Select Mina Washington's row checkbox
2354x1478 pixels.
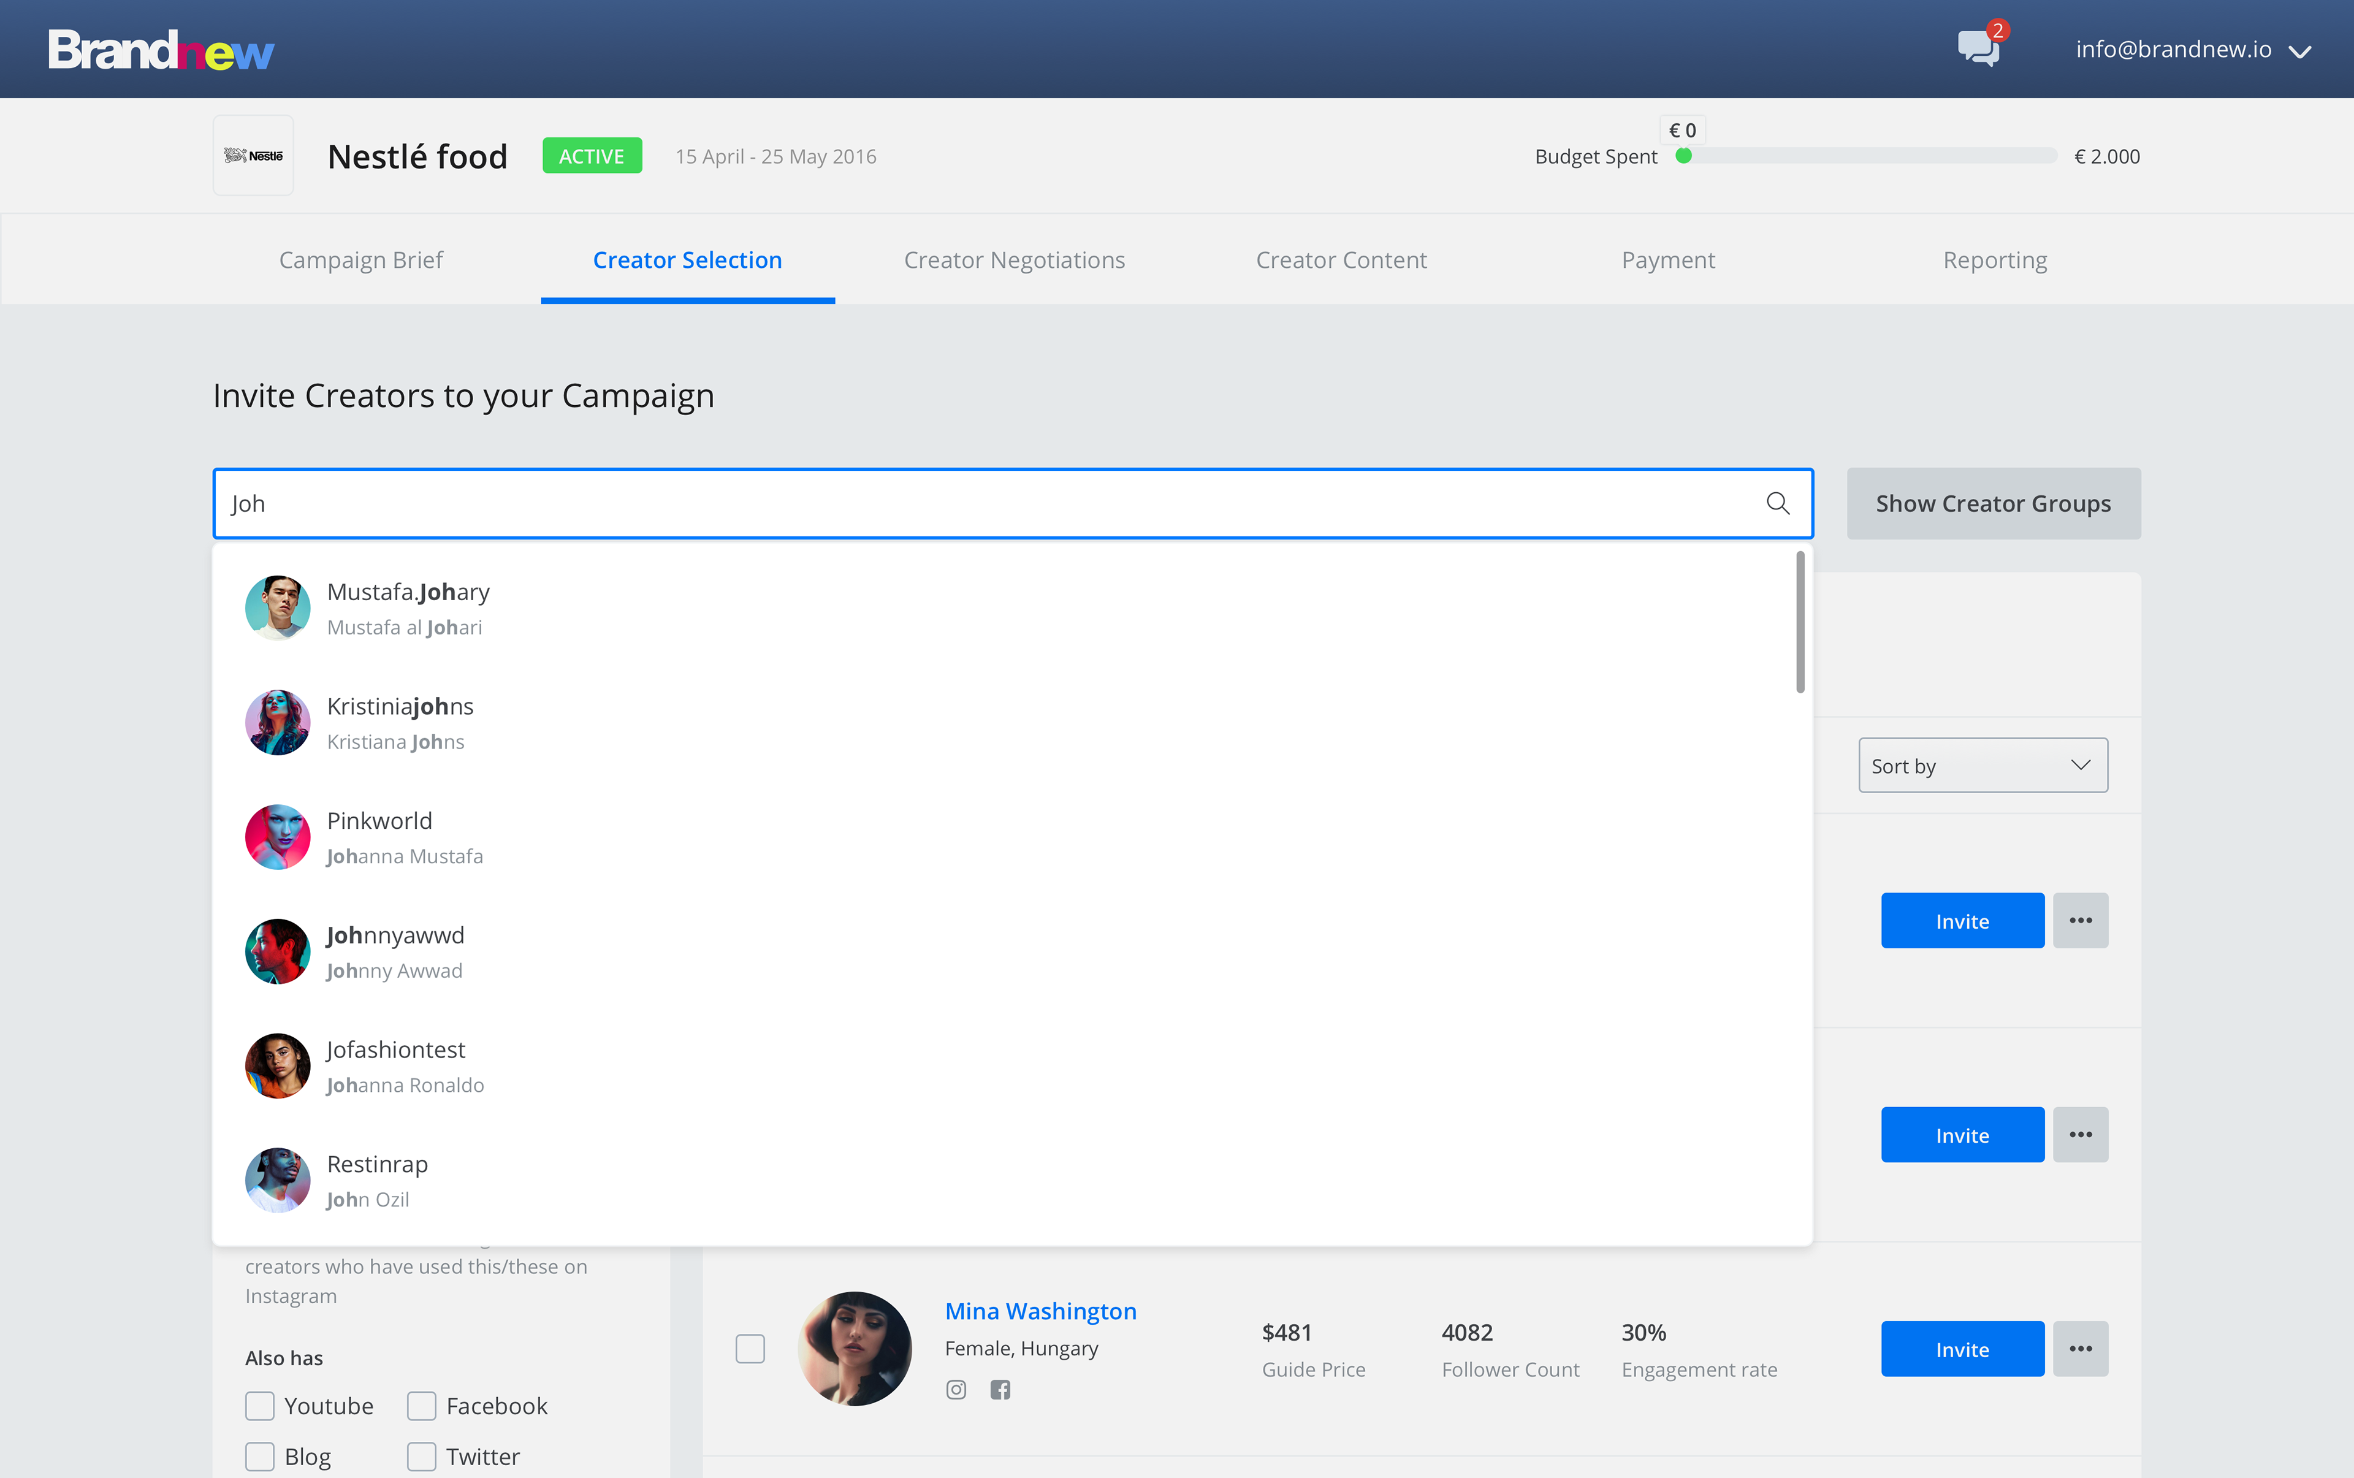click(x=750, y=1349)
